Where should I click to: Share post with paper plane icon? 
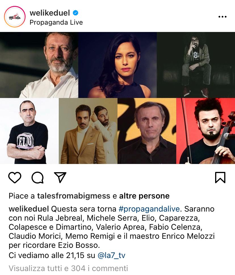[x=60, y=177]
